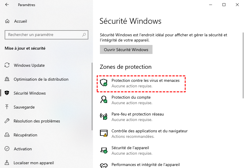
Task: Click the Sauvegarde upload arrow icon
Action: (x=7, y=107)
